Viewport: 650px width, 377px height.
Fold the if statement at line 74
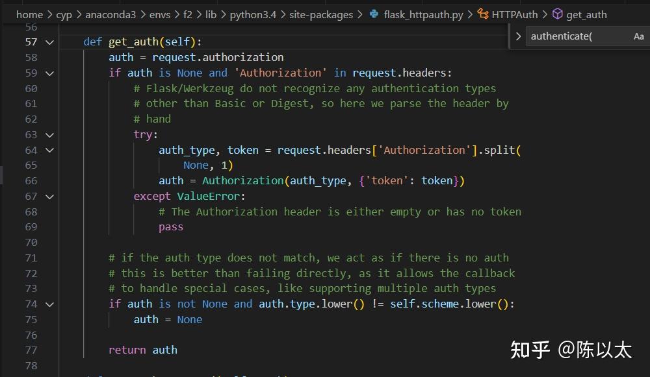point(49,304)
